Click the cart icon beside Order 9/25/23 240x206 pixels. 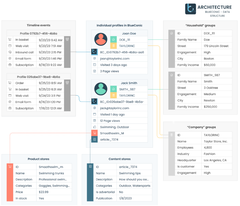10,83
